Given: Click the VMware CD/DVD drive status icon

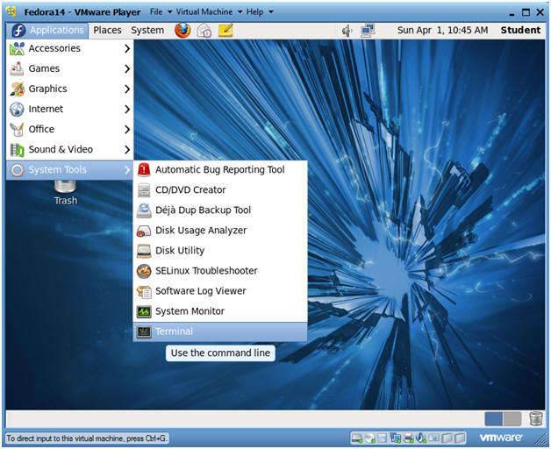Looking at the screenshot, I should point(370,438).
